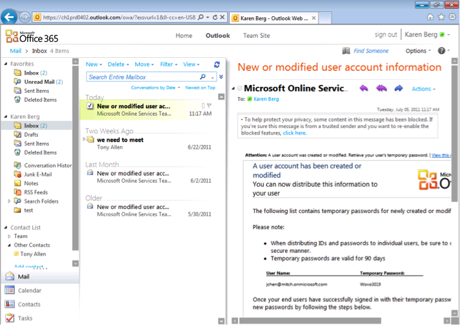Click the browser Forward arrow button
The image size is (460, 325).
tap(25, 17)
